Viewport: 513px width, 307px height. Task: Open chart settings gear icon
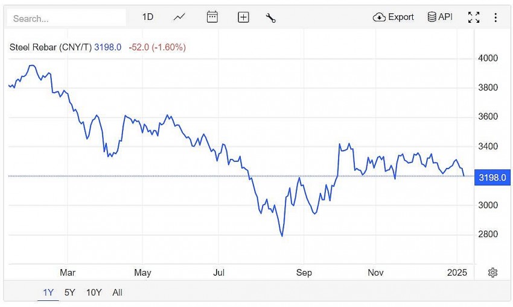click(x=492, y=273)
